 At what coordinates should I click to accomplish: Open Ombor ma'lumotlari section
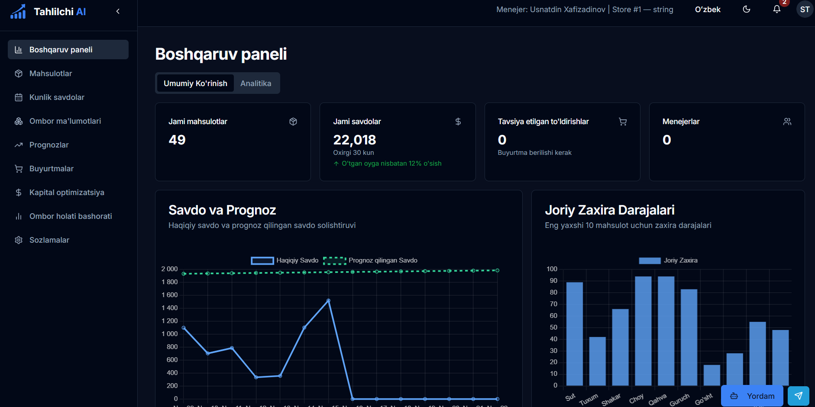coord(65,121)
